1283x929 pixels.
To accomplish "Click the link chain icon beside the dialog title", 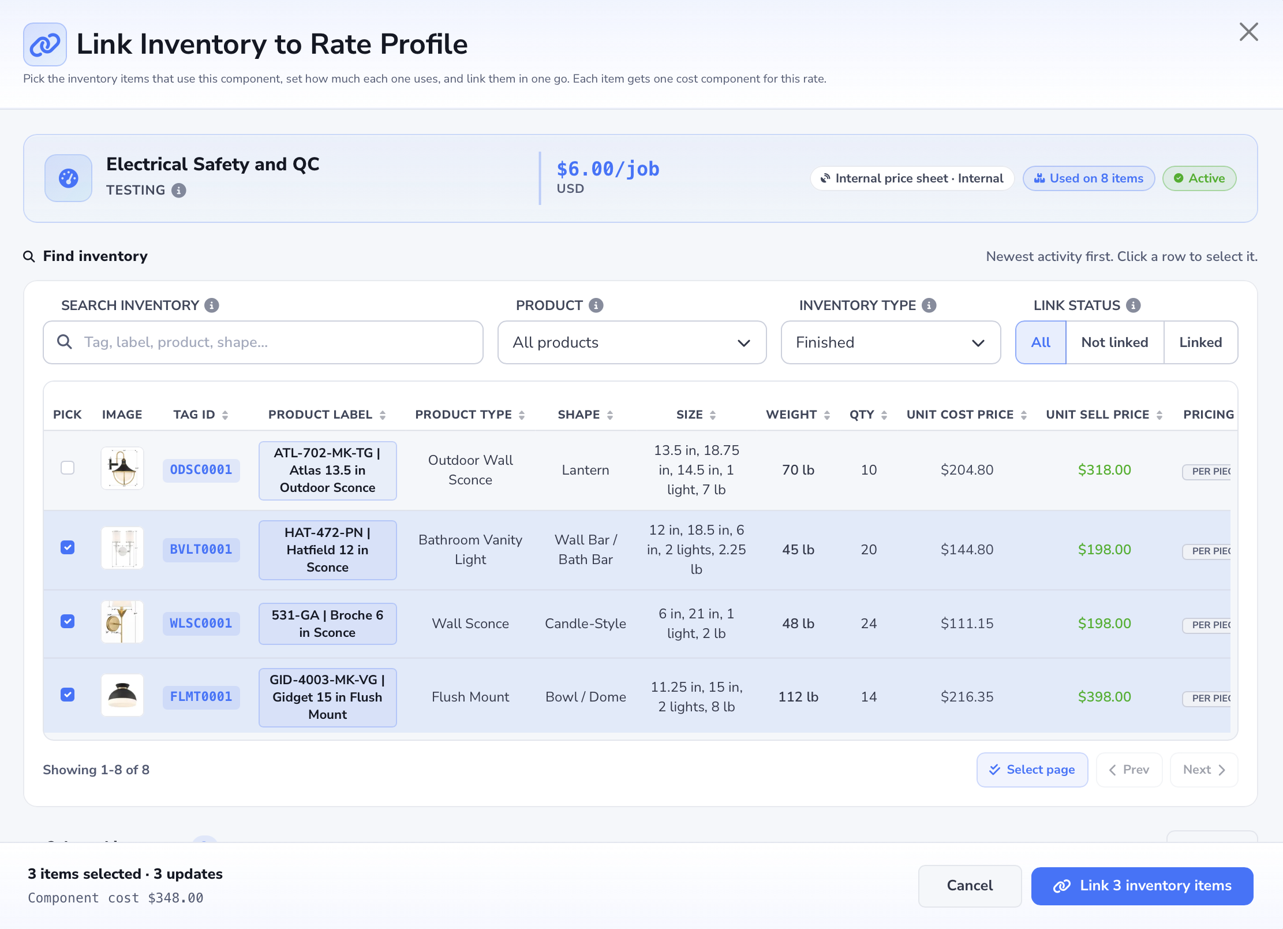I will click(45, 44).
